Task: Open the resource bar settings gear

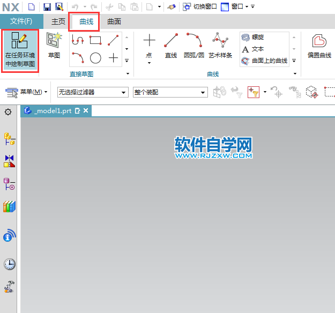Action: click(8, 111)
